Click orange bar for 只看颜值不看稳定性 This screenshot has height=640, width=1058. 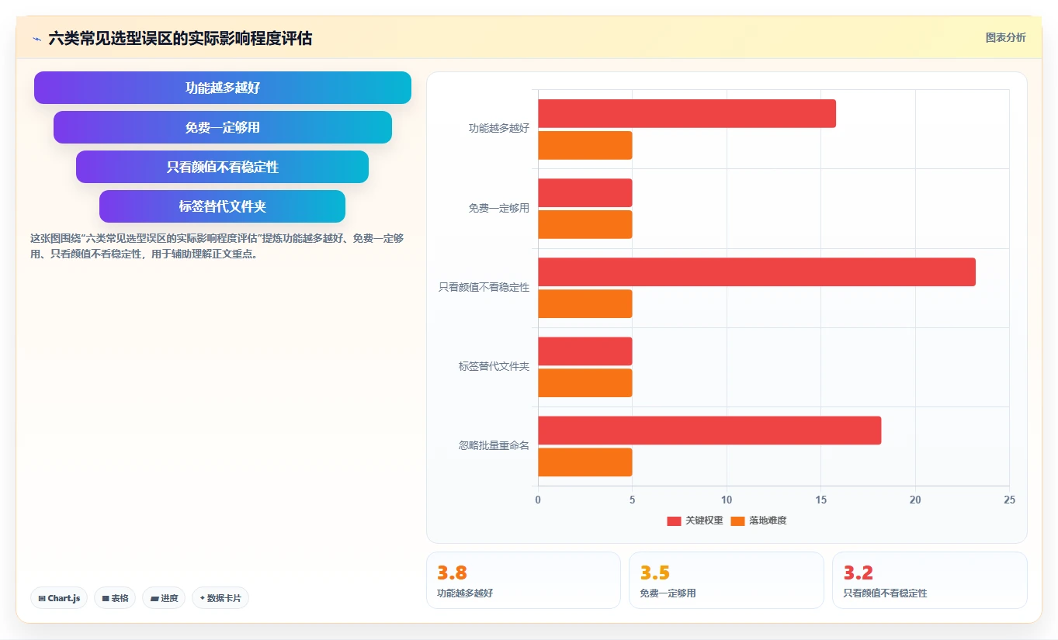(x=585, y=303)
